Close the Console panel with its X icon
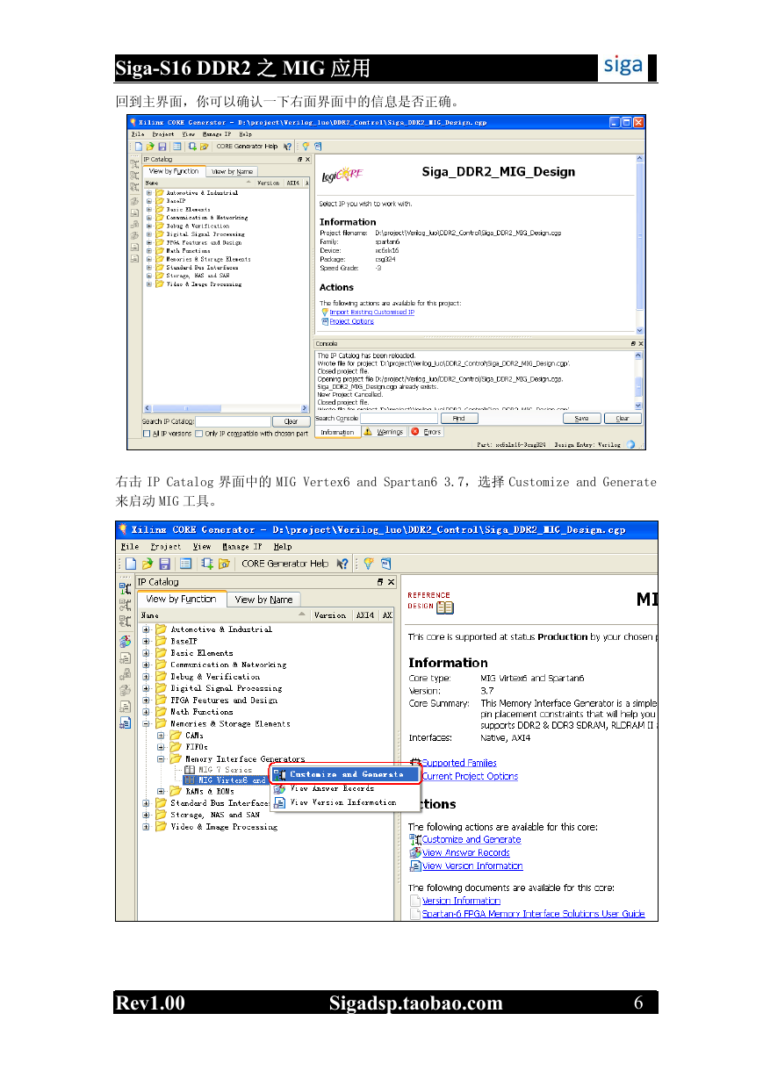Screen dimensions: 763x1078 tap(639, 343)
